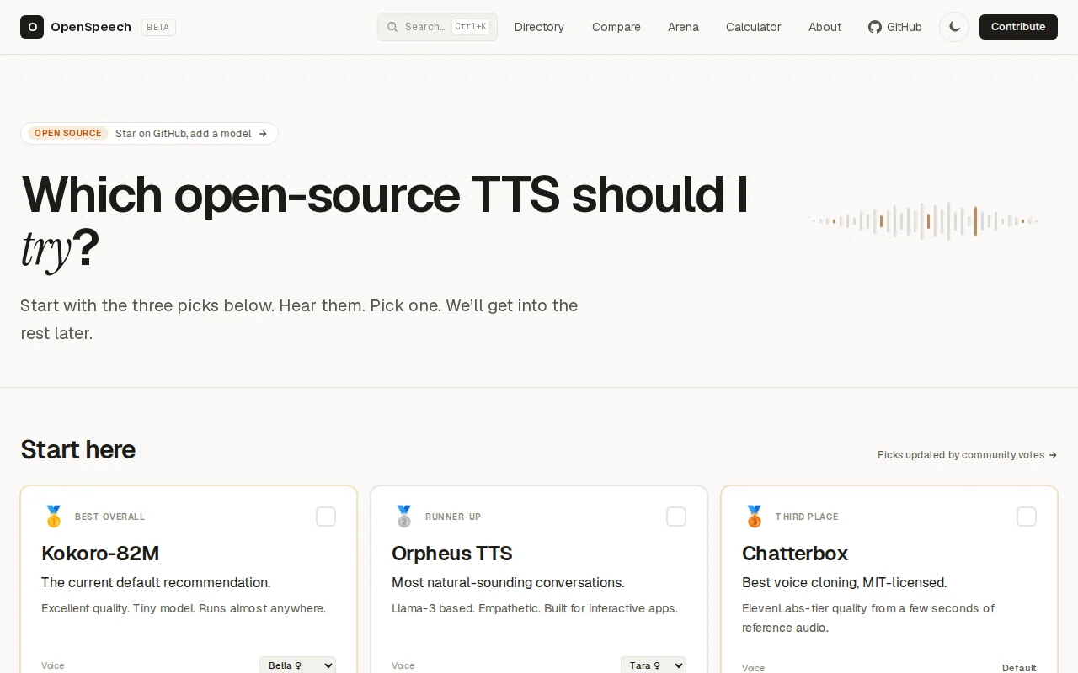Click the gold medal icon on Kokoro-82M

pyautogui.click(x=54, y=517)
